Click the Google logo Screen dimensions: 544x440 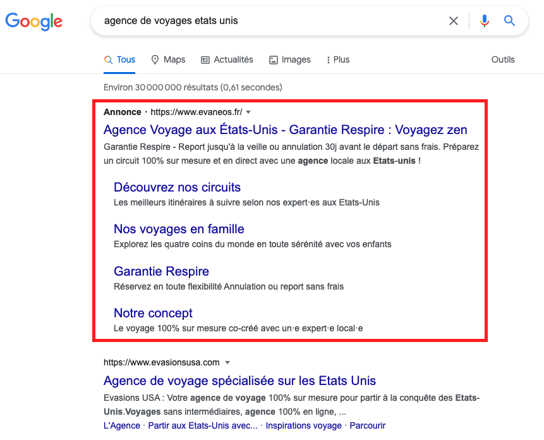(x=33, y=21)
